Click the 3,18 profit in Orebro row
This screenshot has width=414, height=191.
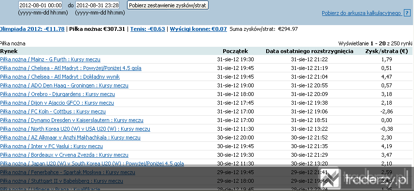[x=387, y=95]
